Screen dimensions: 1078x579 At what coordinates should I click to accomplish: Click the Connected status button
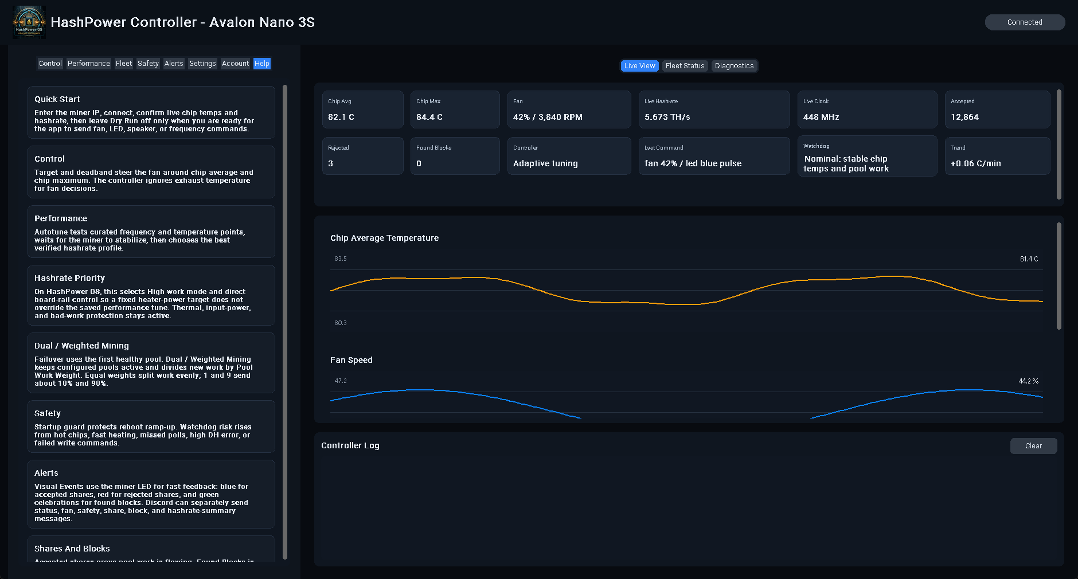pos(1025,22)
